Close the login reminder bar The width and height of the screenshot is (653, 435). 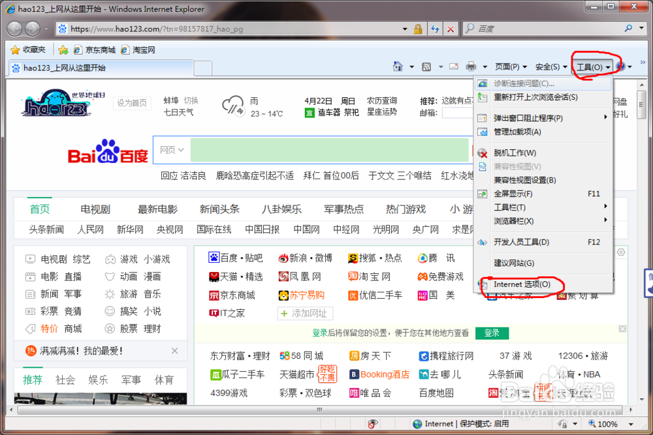pyautogui.click(x=622, y=329)
